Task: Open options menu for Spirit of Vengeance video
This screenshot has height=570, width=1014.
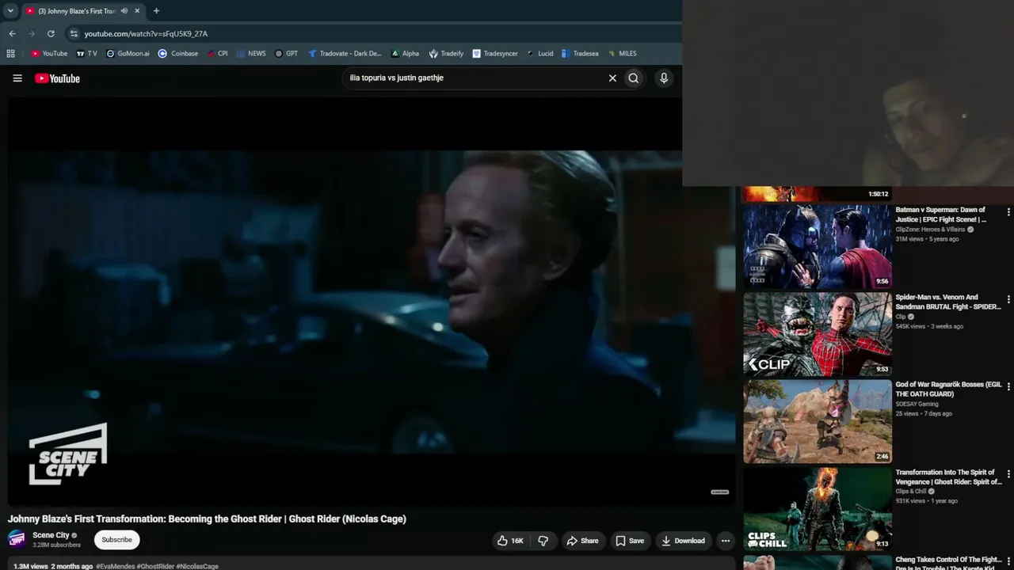Action: 1008,474
